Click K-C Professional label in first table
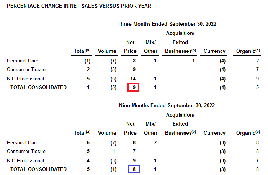The width and height of the screenshot is (268, 175). pyautogui.click(x=26, y=79)
